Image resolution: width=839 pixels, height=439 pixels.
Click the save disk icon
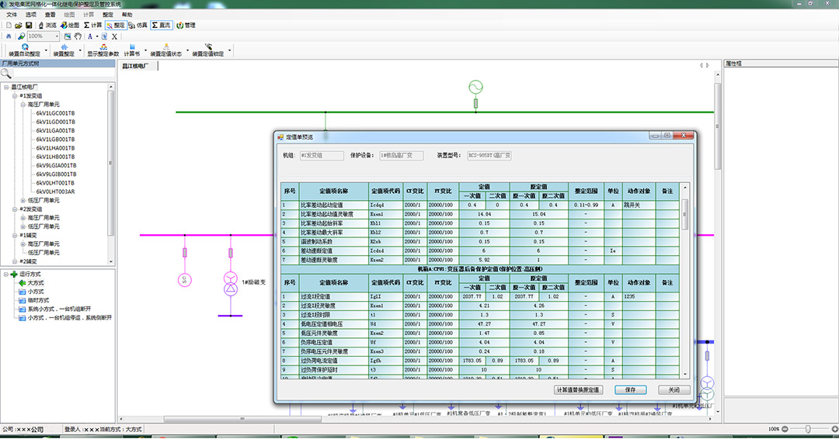[x=29, y=26]
